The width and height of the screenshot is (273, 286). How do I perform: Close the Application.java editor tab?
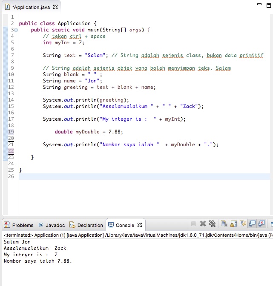coord(55,7)
